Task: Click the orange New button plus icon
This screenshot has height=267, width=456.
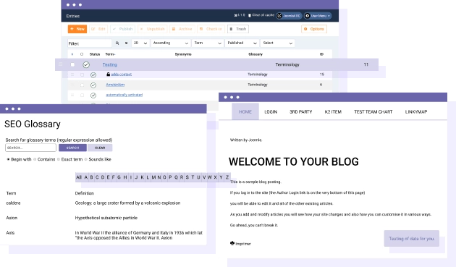Action: pyautogui.click(x=72, y=29)
